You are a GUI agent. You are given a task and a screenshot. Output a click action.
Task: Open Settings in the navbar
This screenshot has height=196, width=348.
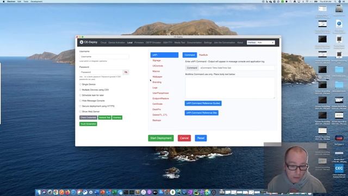click(208, 42)
